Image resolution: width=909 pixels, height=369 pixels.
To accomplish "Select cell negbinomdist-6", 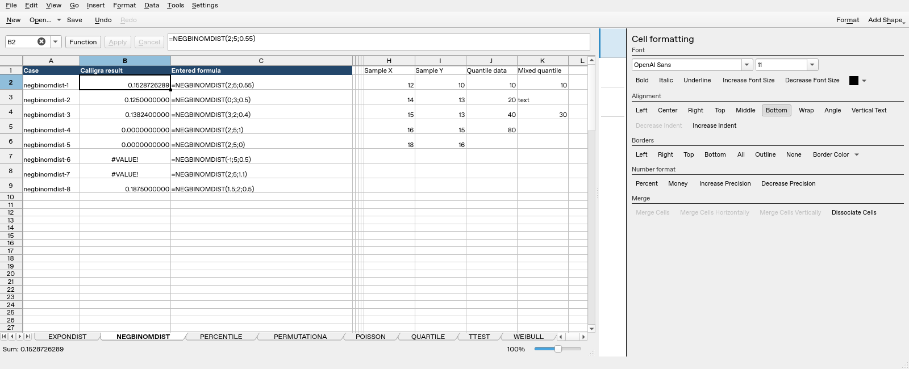I will click(51, 156).
